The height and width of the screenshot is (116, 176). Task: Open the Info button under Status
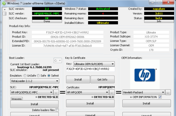[x=159, y=21]
